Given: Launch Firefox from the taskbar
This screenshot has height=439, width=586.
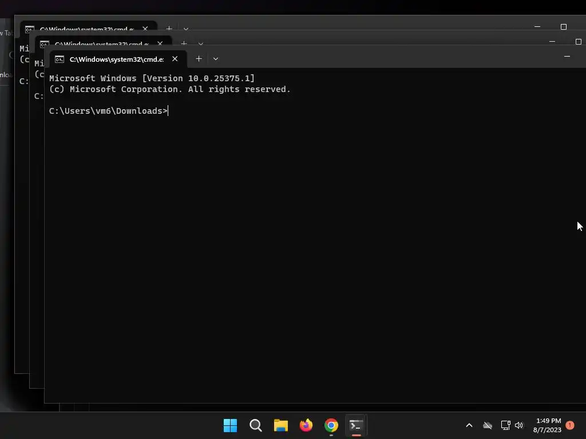Looking at the screenshot, I should 306,425.
